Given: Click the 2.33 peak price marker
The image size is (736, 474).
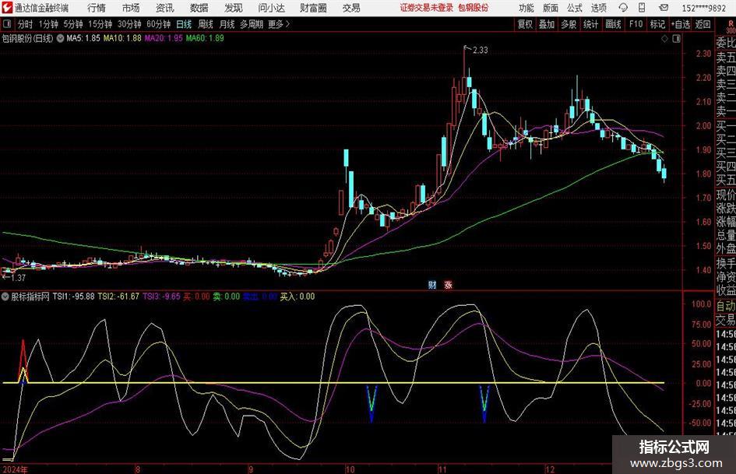Looking at the screenshot, I should click(x=479, y=50).
